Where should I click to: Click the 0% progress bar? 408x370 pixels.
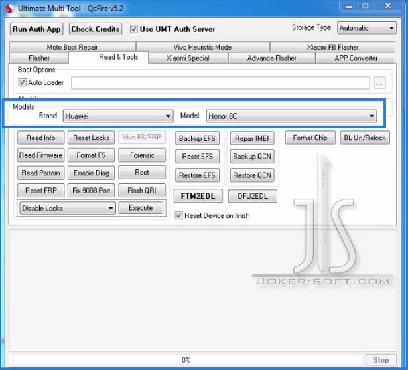(x=186, y=360)
